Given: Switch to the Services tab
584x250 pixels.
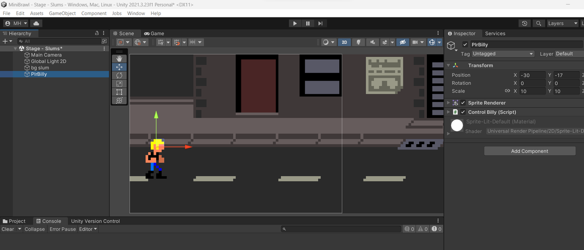Looking at the screenshot, I should pos(495,33).
